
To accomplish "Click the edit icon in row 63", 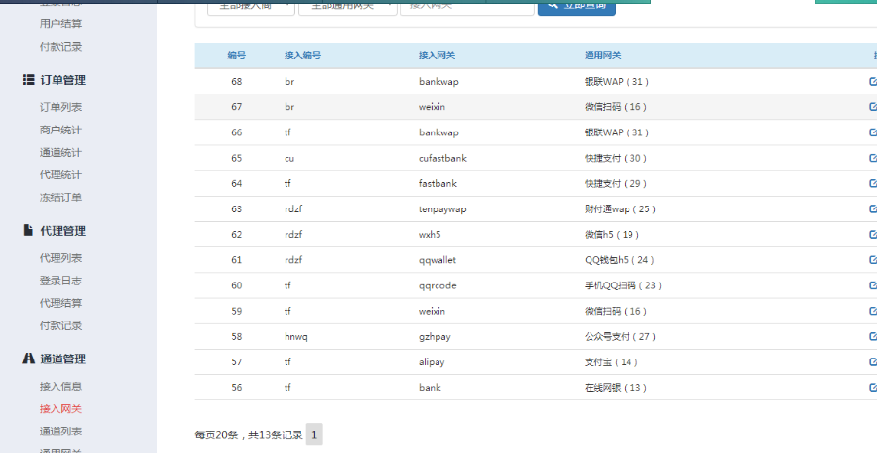I will 872,208.
